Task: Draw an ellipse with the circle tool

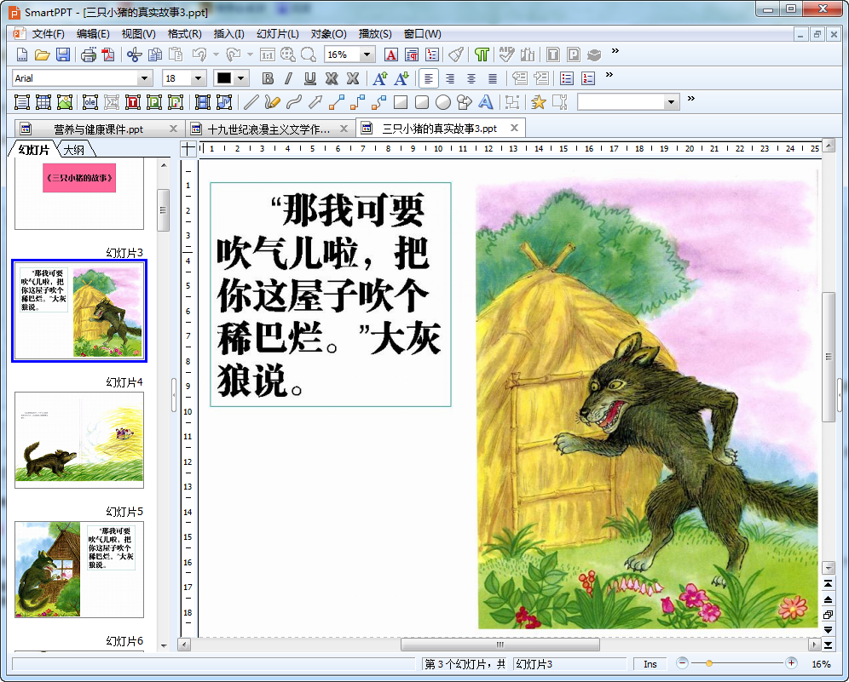Action: click(443, 102)
